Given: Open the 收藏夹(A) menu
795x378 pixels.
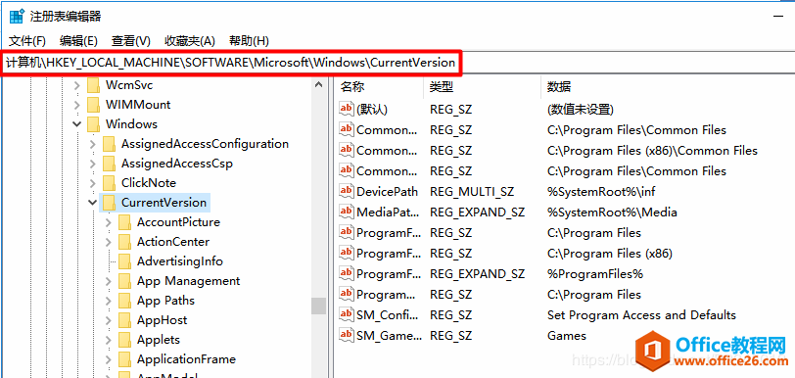Looking at the screenshot, I should point(190,41).
